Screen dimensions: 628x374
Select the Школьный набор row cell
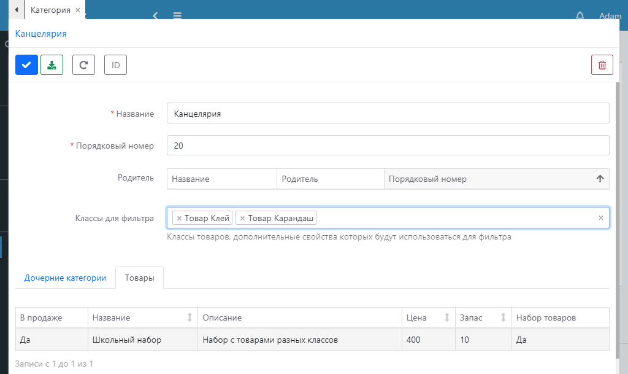point(142,340)
